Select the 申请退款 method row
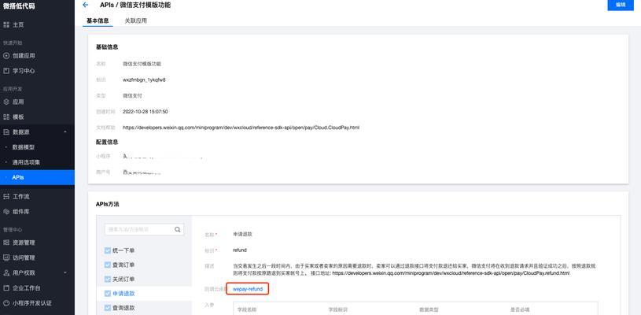This screenshot has width=641, height=315. [144, 293]
